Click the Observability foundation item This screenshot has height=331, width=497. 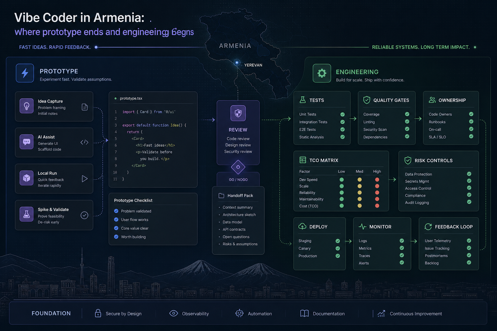click(x=189, y=314)
